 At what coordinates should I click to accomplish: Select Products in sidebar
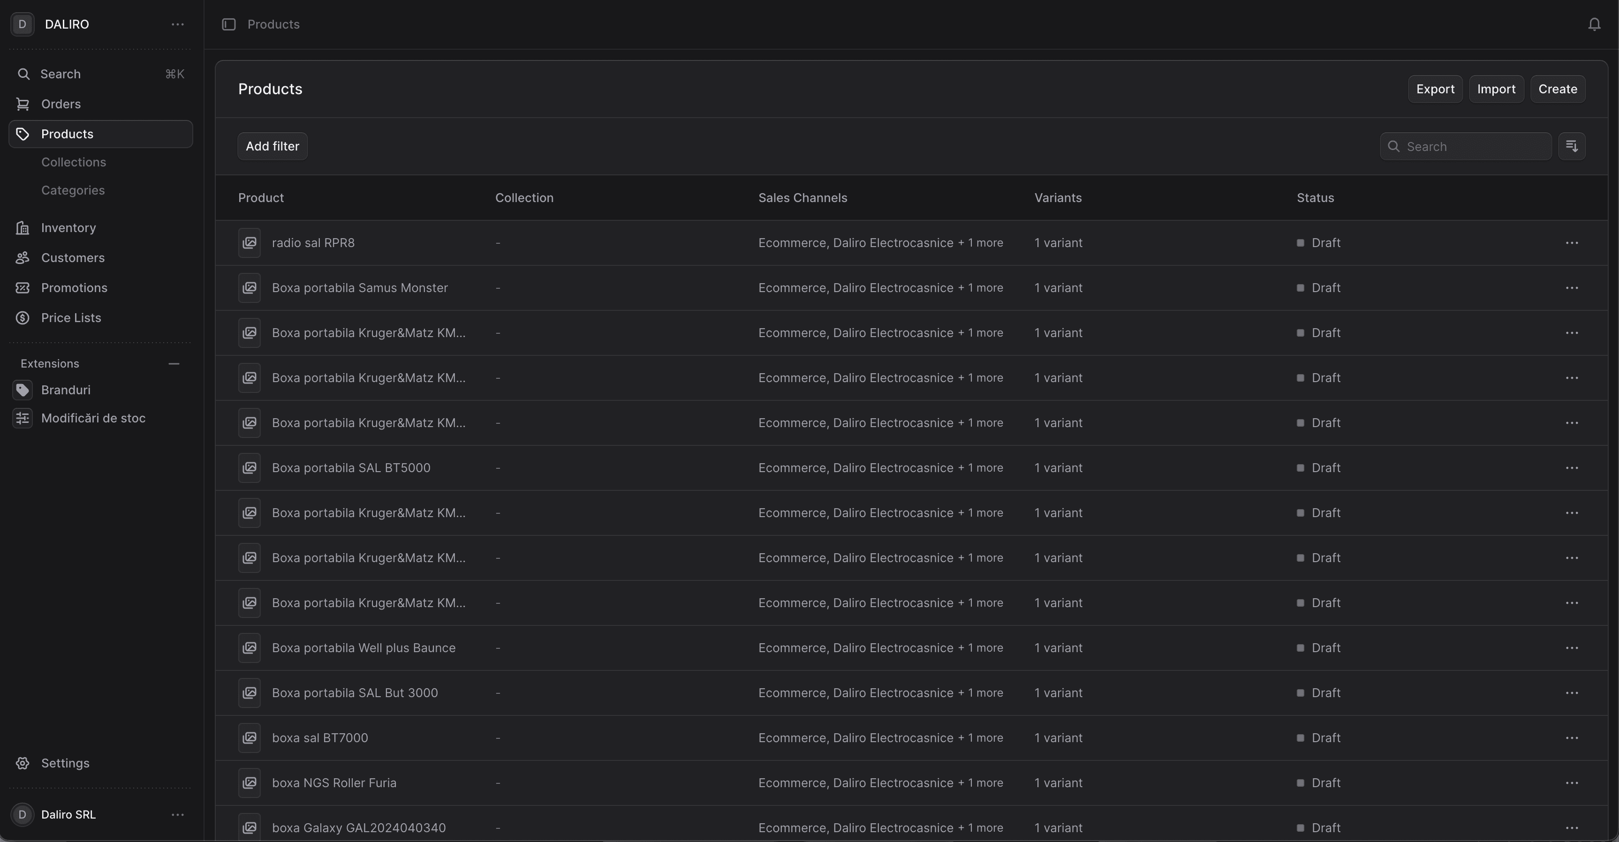100,135
